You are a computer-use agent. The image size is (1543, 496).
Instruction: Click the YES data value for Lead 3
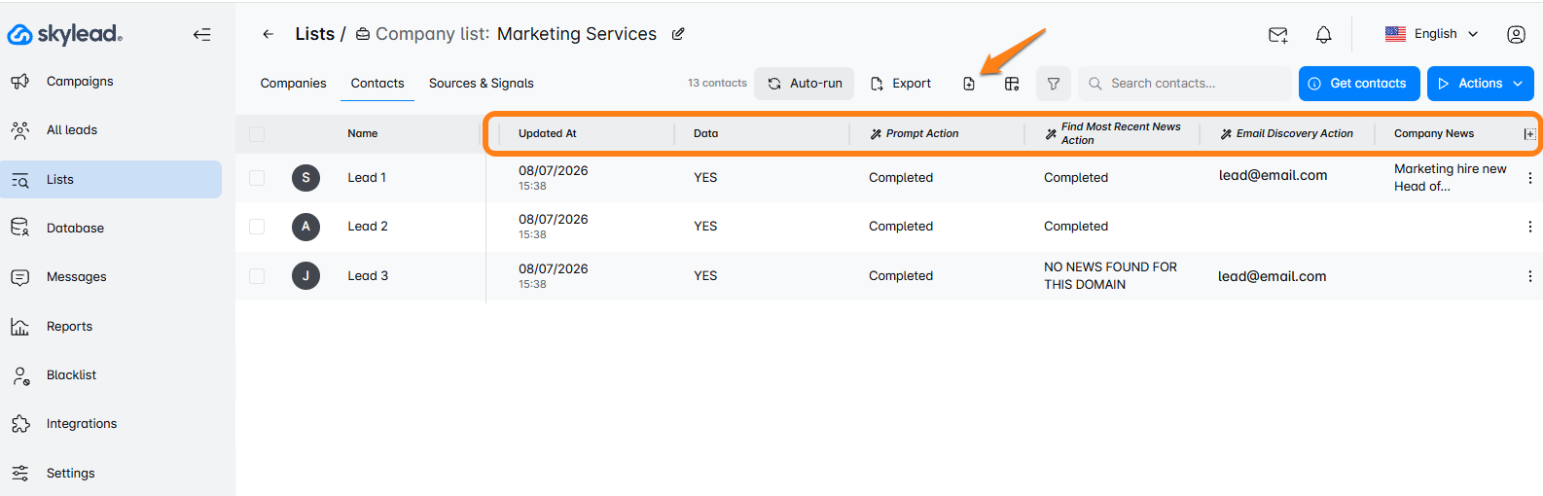705,276
